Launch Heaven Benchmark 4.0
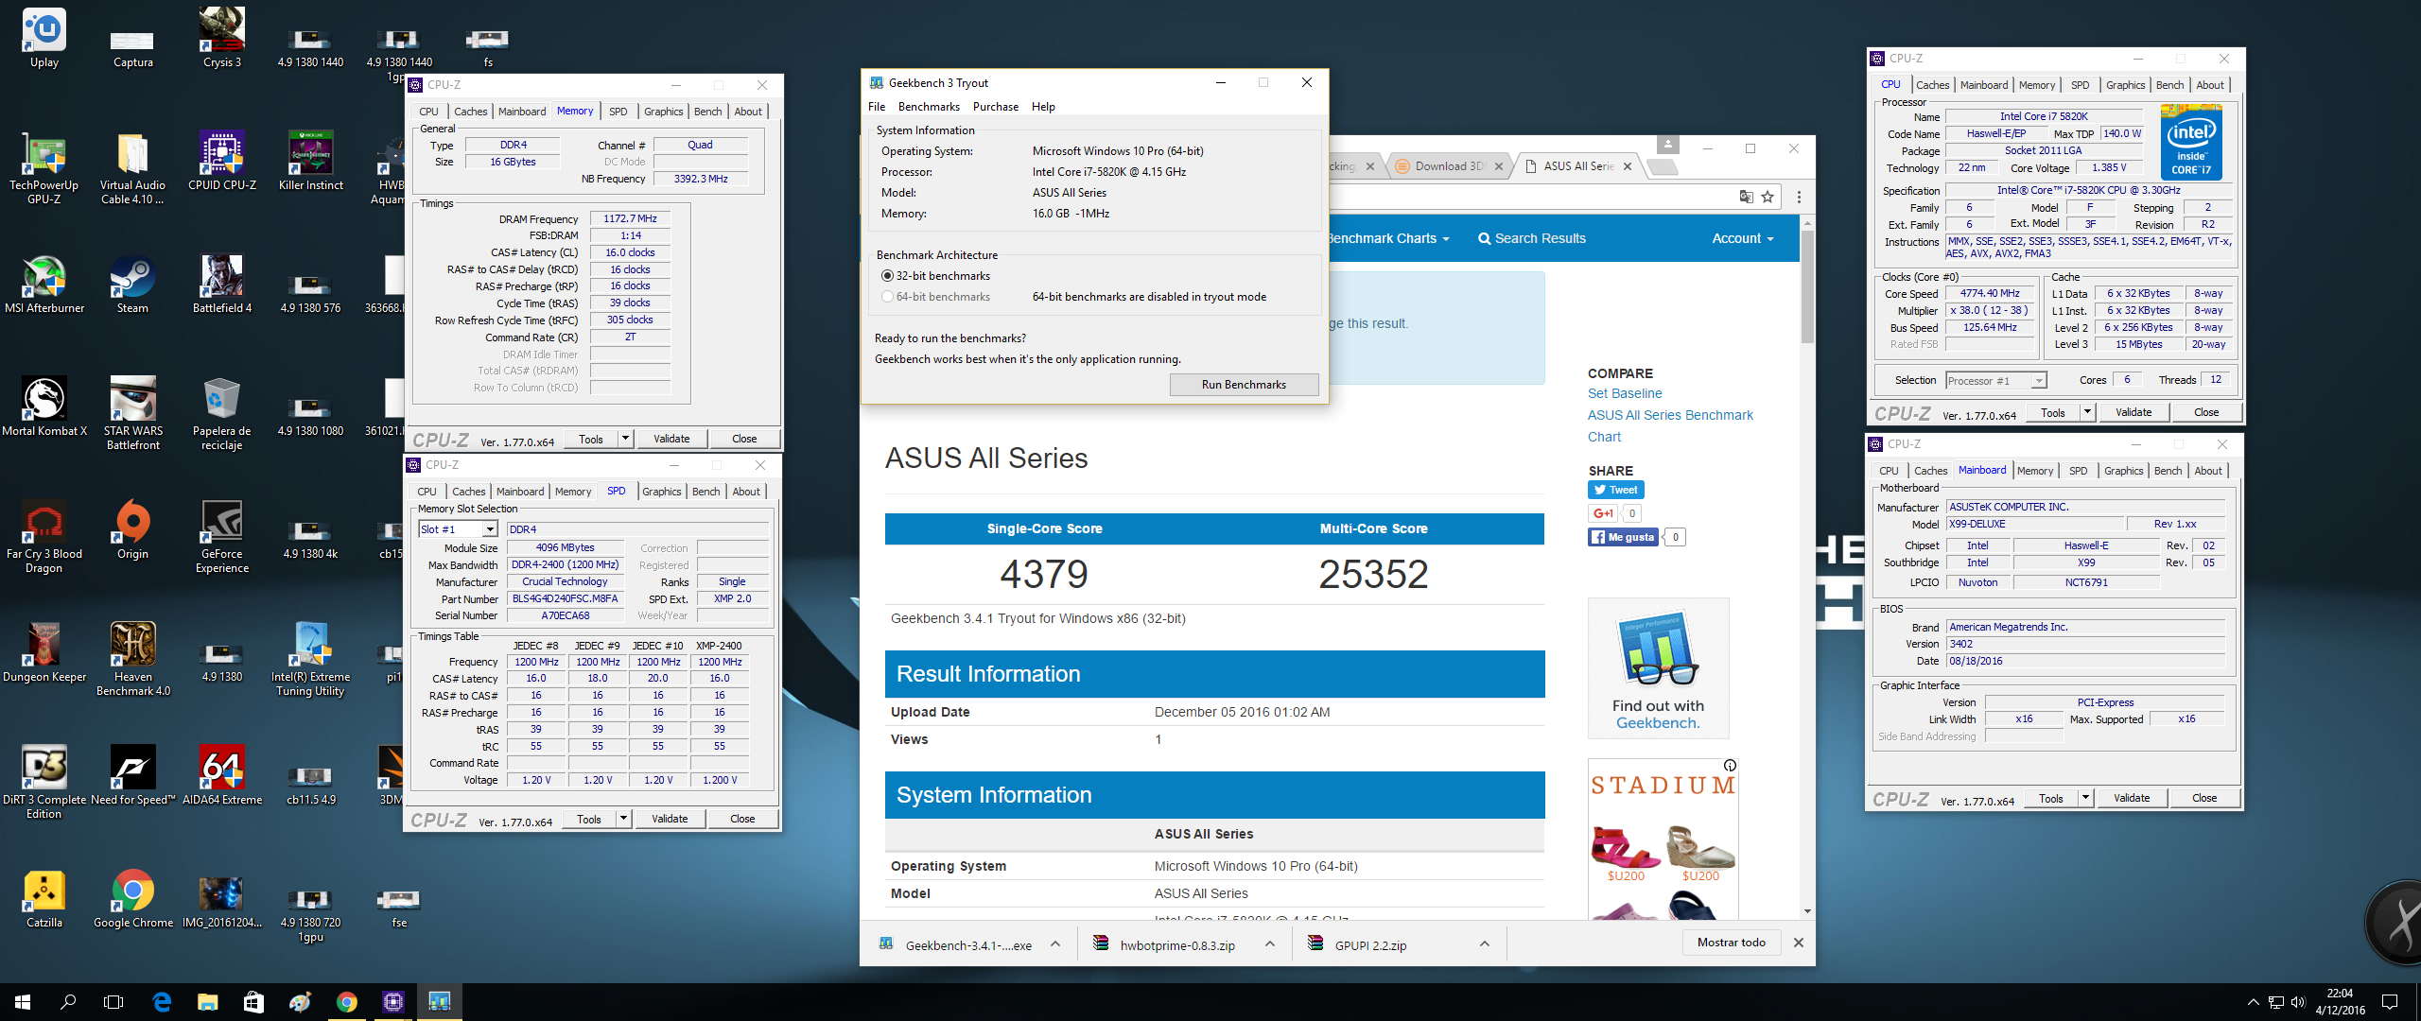The image size is (2421, 1021). tap(132, 659)
